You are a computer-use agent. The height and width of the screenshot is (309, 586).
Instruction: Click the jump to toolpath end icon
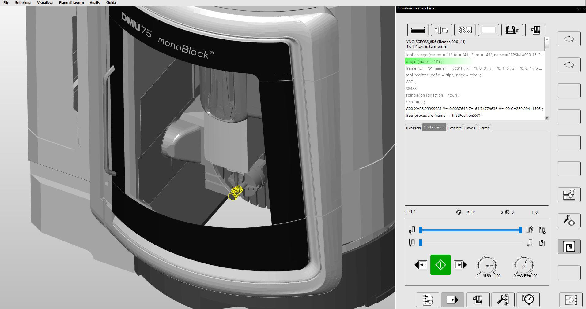point(529,230)
